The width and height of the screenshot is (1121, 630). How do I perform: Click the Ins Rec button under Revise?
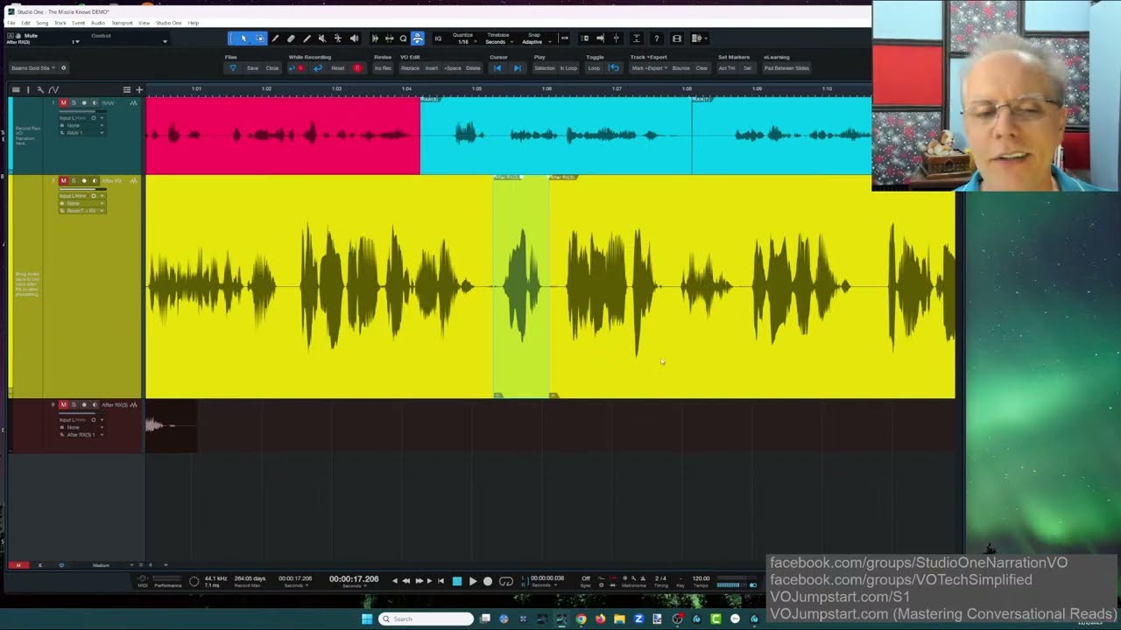[383, 68]
